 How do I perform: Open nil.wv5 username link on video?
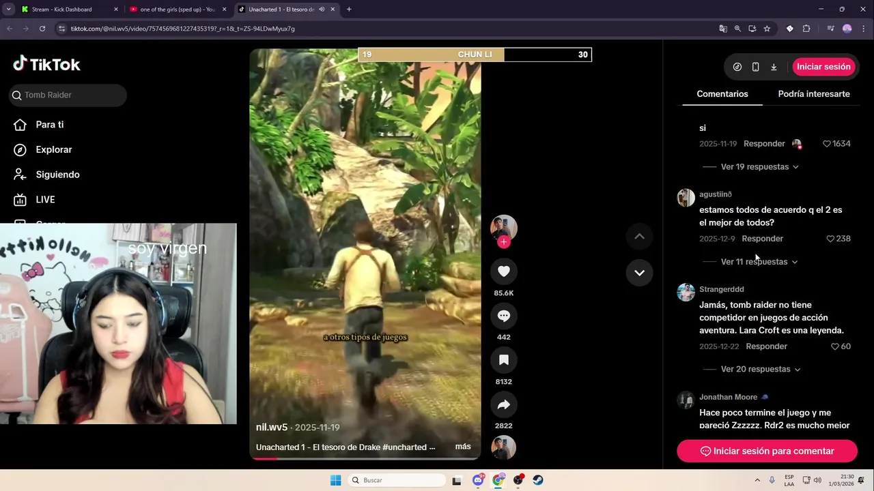pyautogui.click(x=272, y=428)
